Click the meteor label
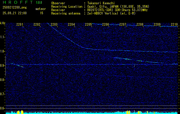Viewport: 180px width, 114px height. pyautogui.click(x=41, y=9)
